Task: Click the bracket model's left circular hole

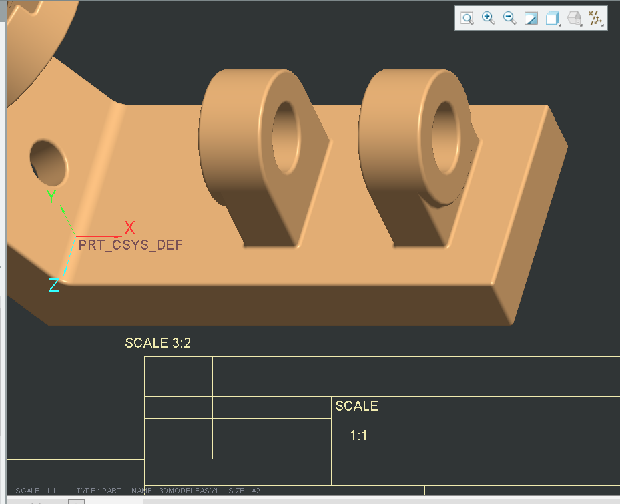Action: pyautogui.click(x=49, y=162)
